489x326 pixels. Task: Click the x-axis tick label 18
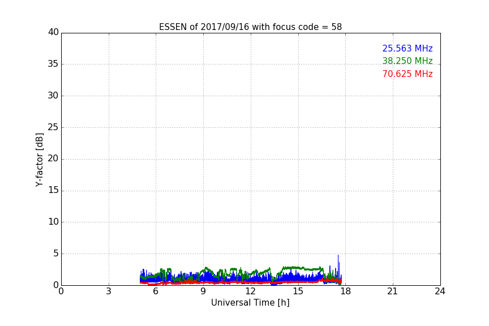346,291
